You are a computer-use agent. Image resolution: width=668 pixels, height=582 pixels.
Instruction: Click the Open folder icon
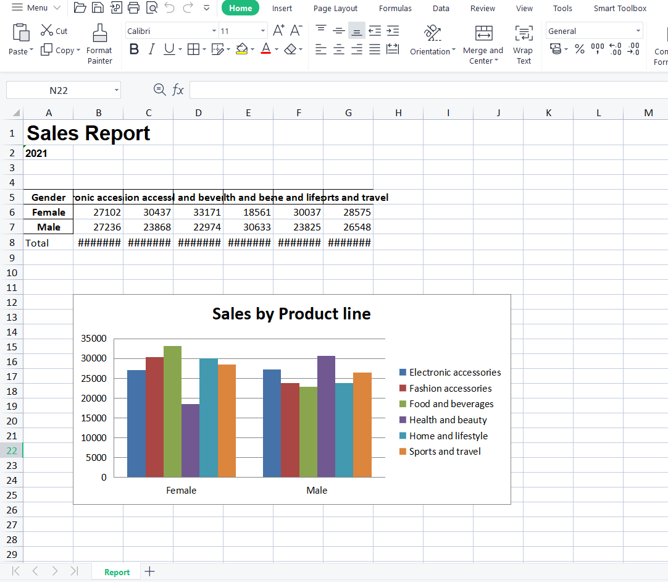point(80,7)
